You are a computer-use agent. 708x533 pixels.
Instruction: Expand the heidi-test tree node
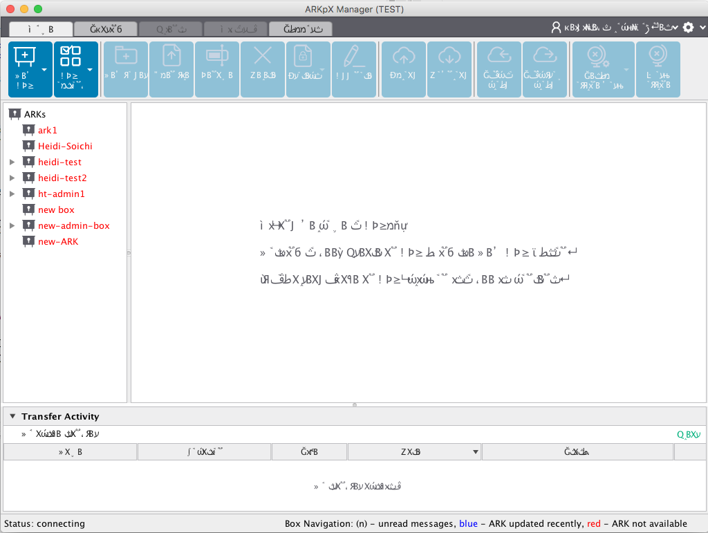12,162
